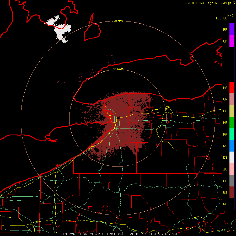The width and height of the screenshot is (236, 236).
Task: Click the HYDROMETEOR CLASSIFICATION title text
Action: [x=92, y=234]
